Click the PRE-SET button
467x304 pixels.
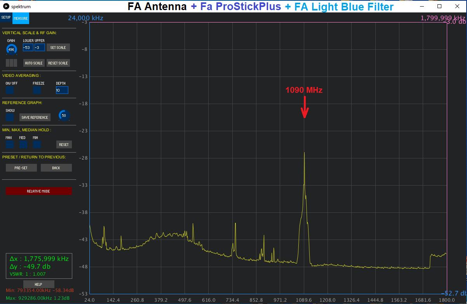pos(21,168)
